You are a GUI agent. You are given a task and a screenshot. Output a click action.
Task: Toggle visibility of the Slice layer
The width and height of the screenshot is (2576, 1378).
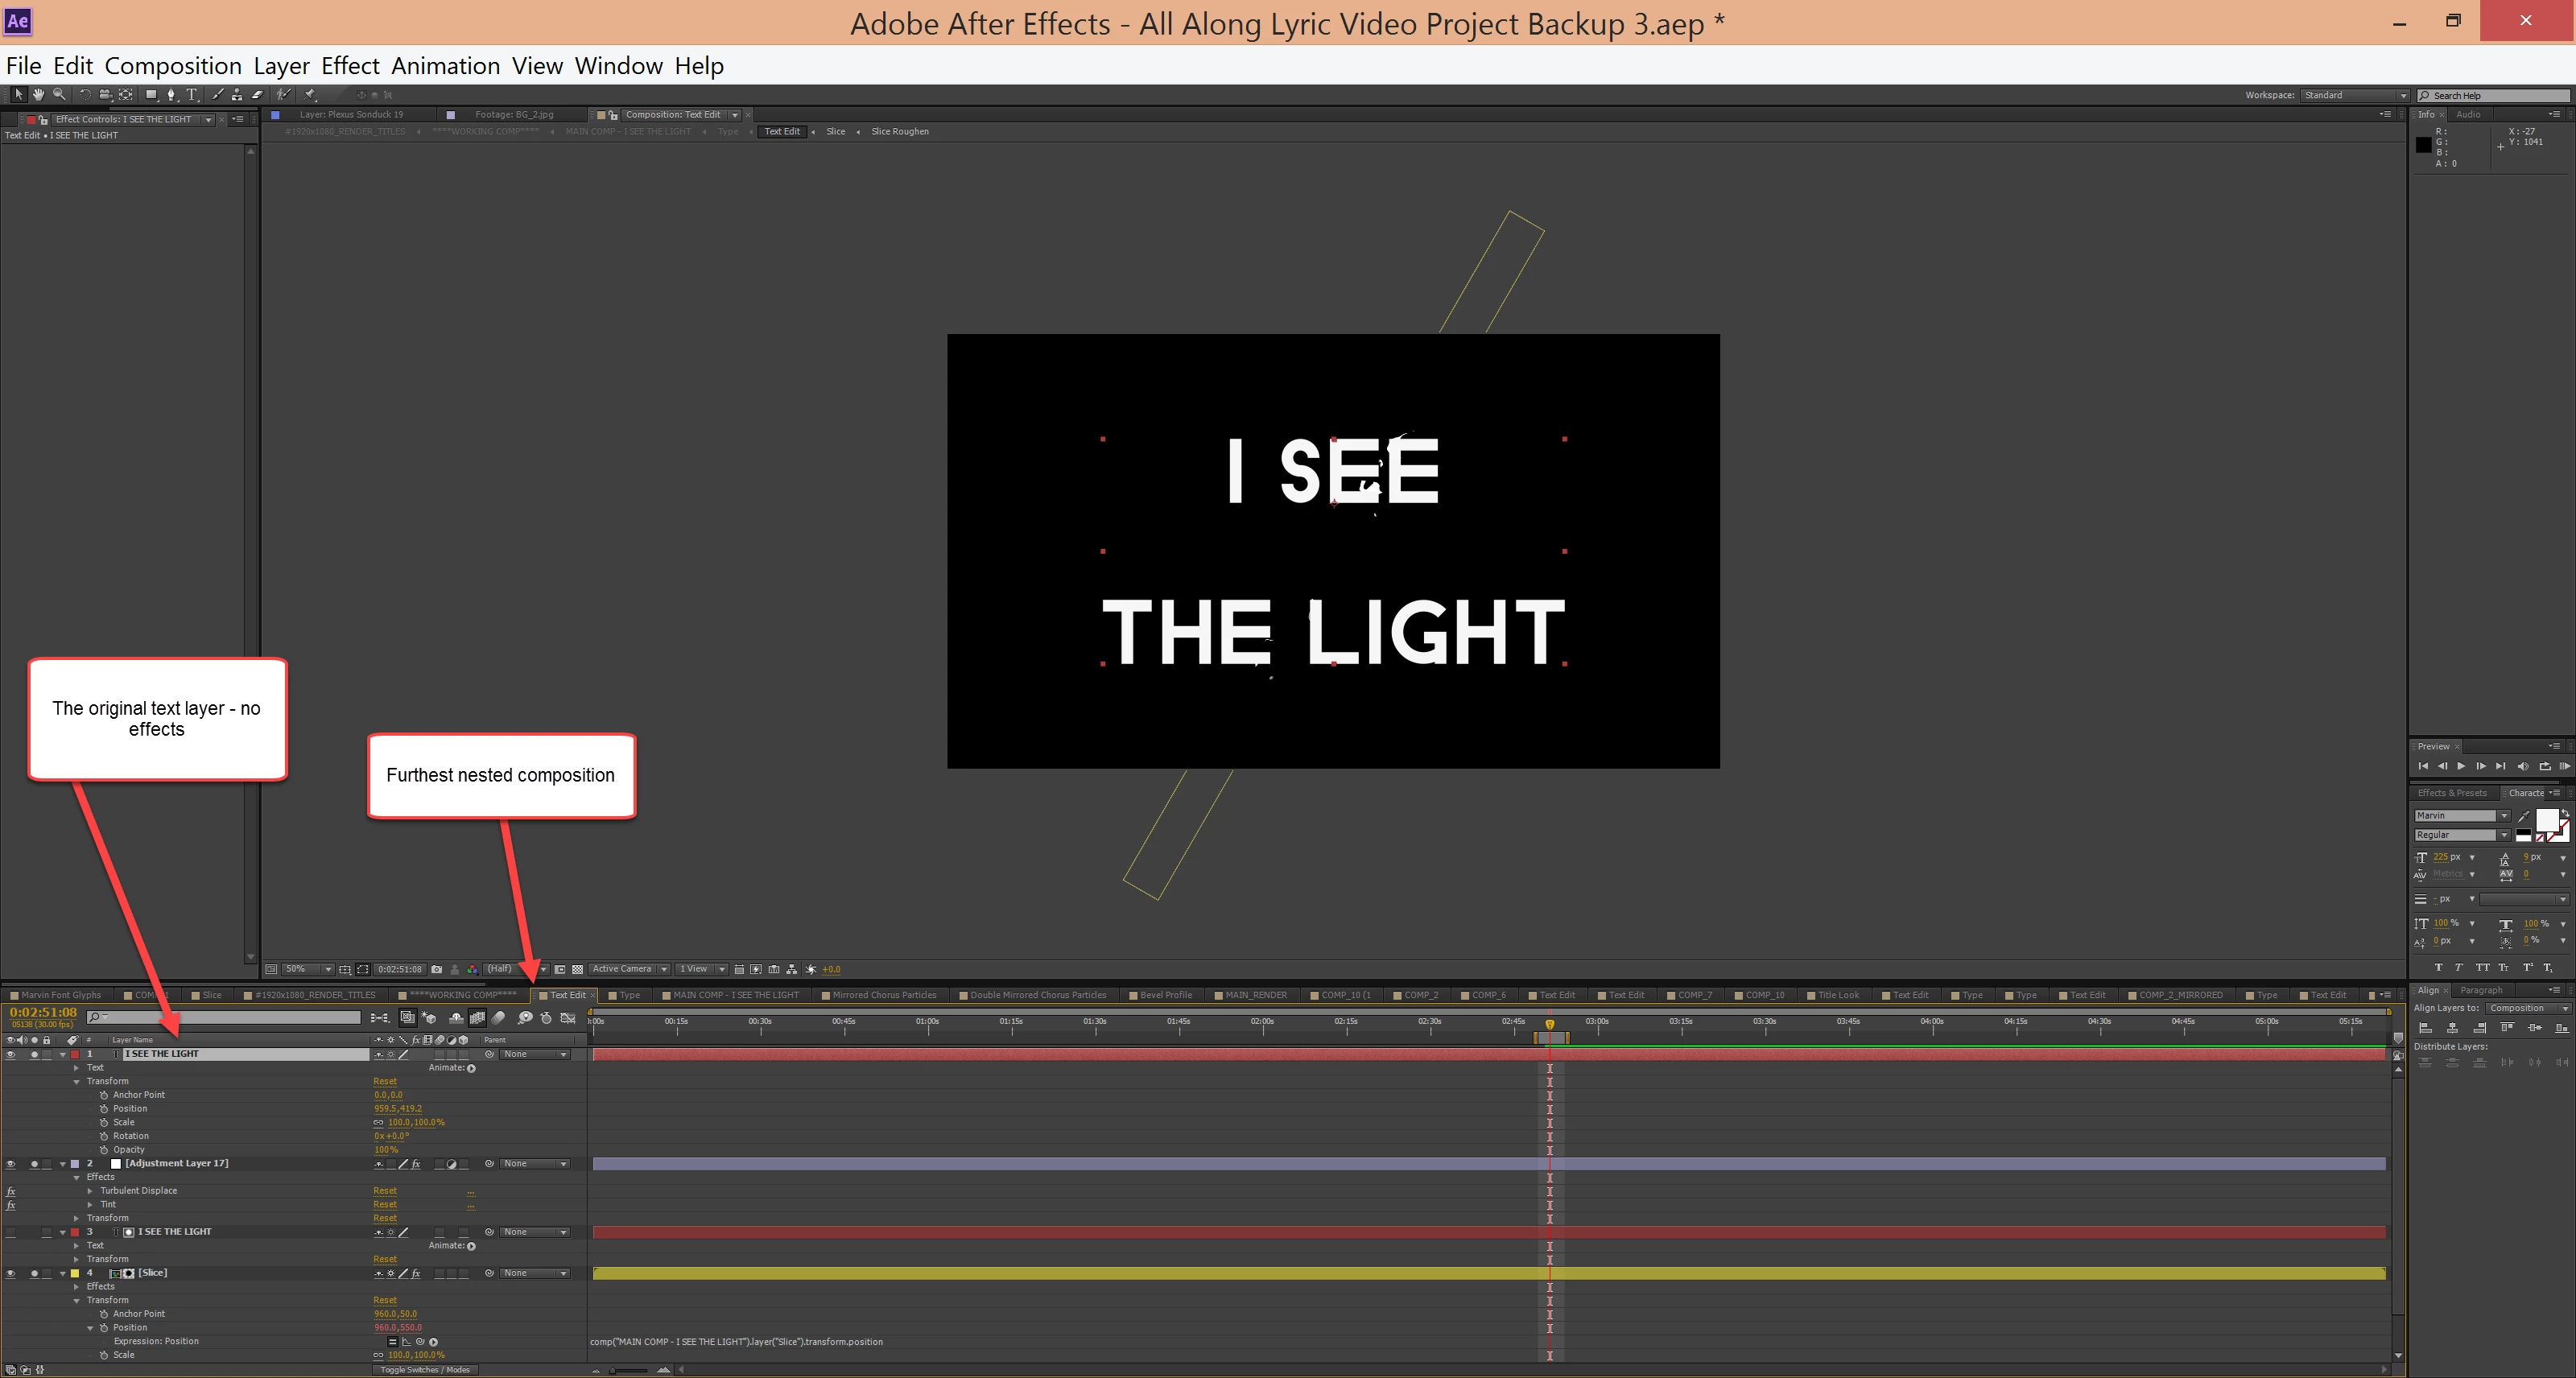[11, 1273]
